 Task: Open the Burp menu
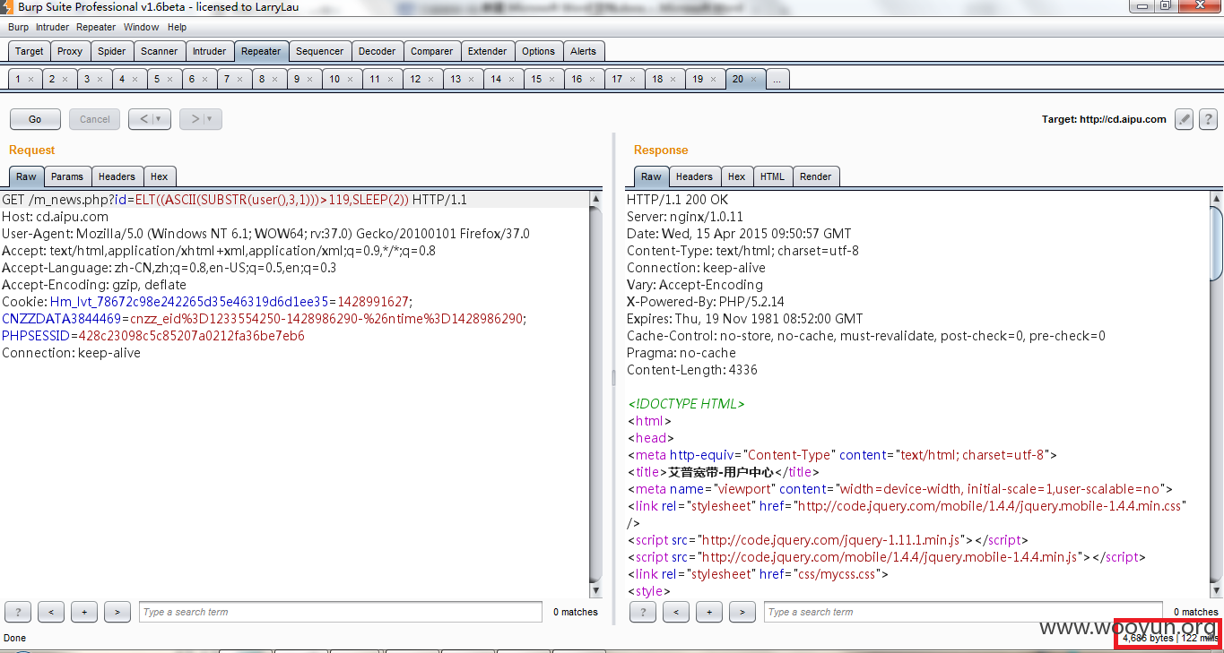(x=18, y=27)
